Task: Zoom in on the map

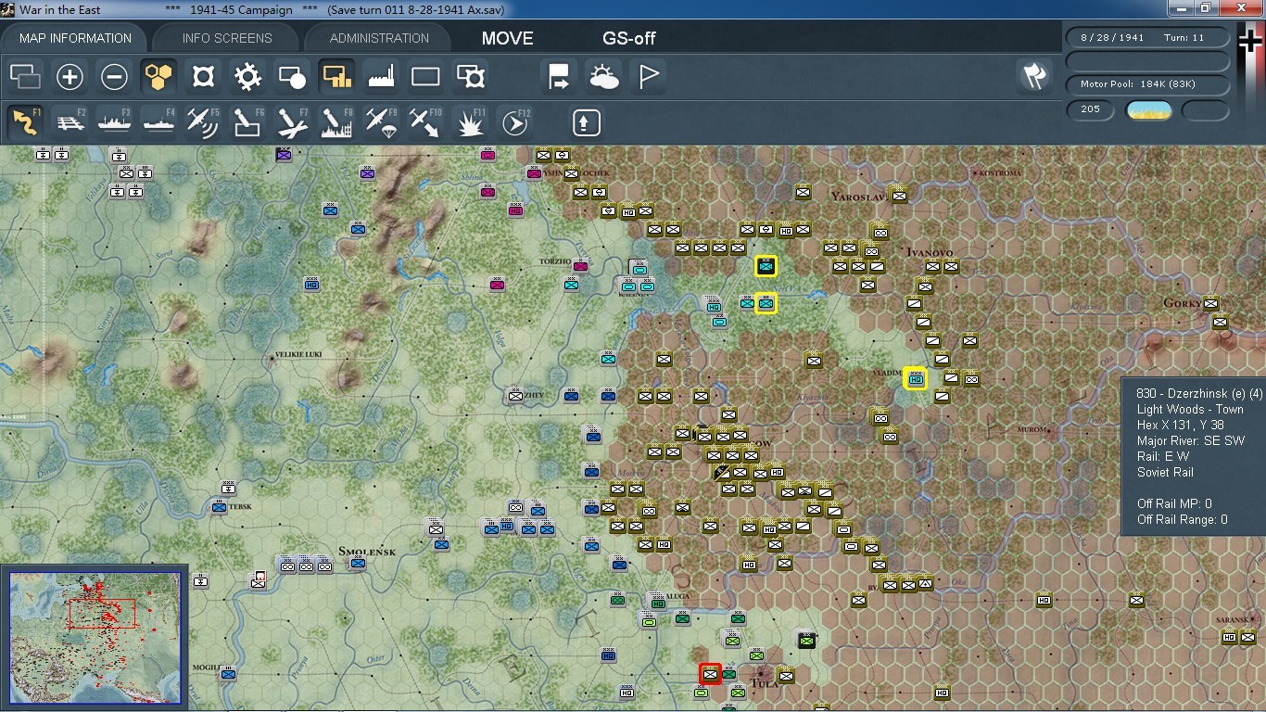Action: pos(70,76)
